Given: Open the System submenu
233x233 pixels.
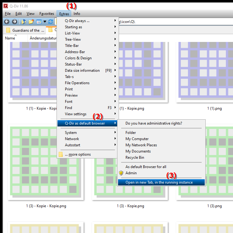Looking at the screenshot, I should click(x=87, y=133).
